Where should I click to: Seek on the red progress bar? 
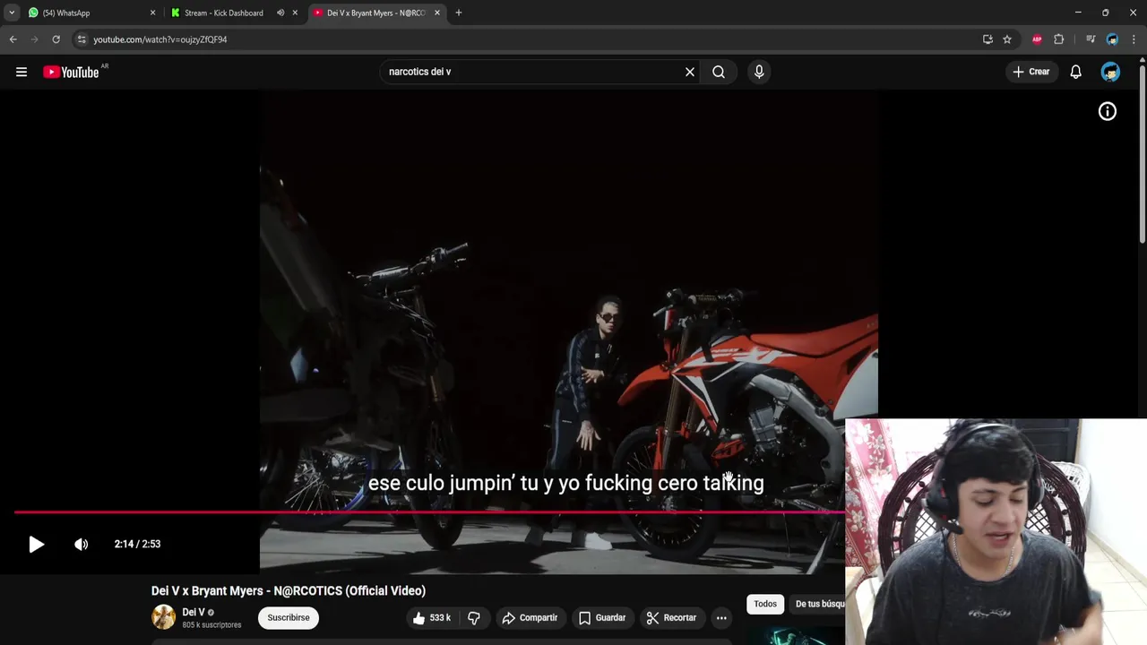point(430,512)
